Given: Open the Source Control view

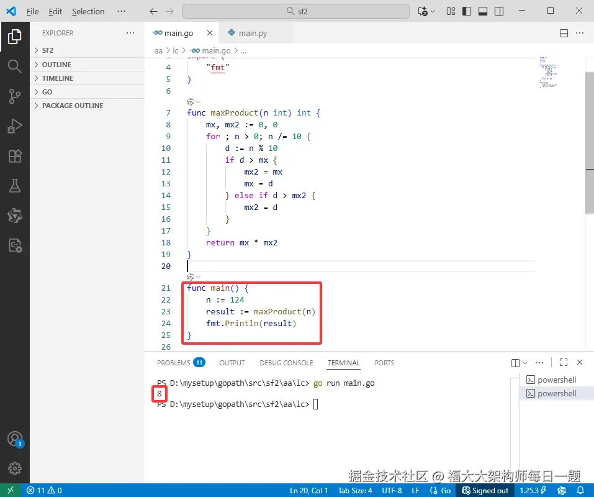Looking at the screenshot, I should [14, 96].
